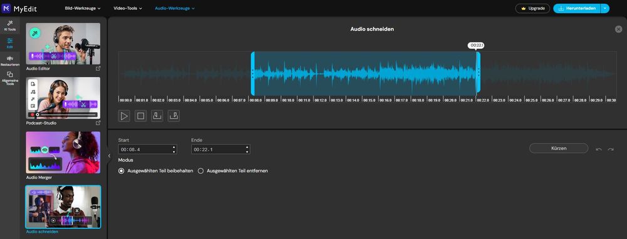
Task: Open the Audio-Werkzeuge menu
Action: (175, 8)
